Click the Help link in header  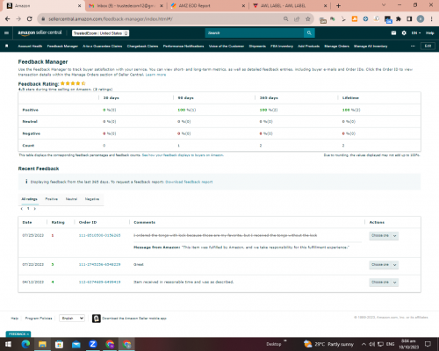pyautogui.click(x=430, y=33)
